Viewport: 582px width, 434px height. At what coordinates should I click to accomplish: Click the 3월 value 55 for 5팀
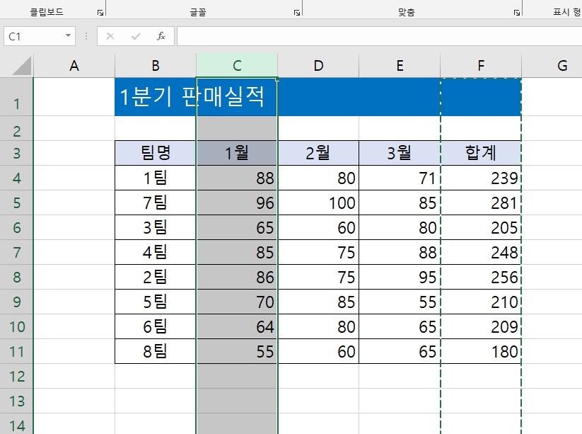pyautogui.click(x=400, y=302)
